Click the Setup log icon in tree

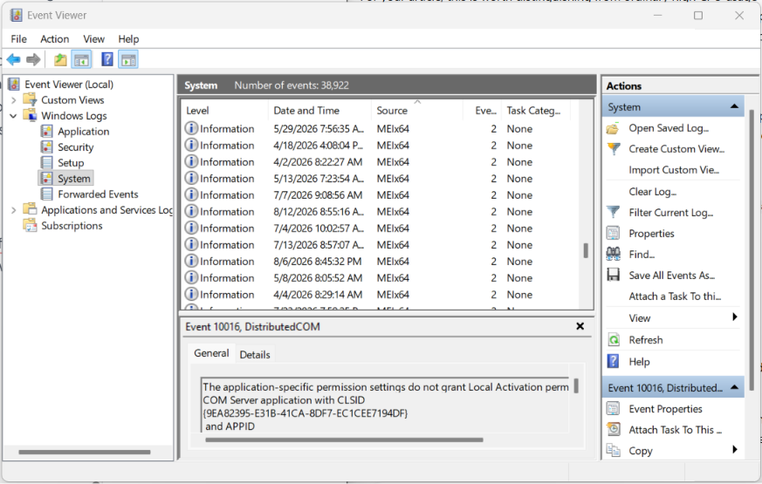click(x=47, y=162)
